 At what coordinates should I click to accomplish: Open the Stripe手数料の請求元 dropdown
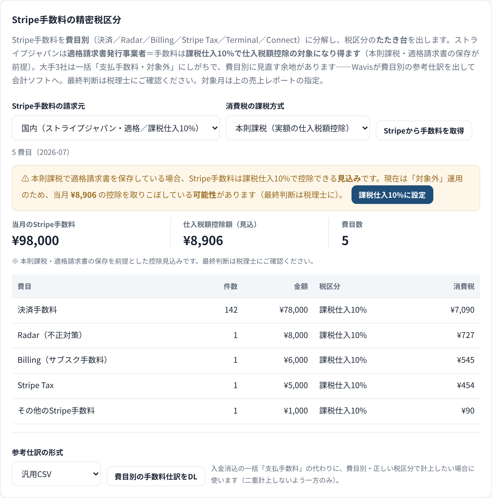click(116, 128)
